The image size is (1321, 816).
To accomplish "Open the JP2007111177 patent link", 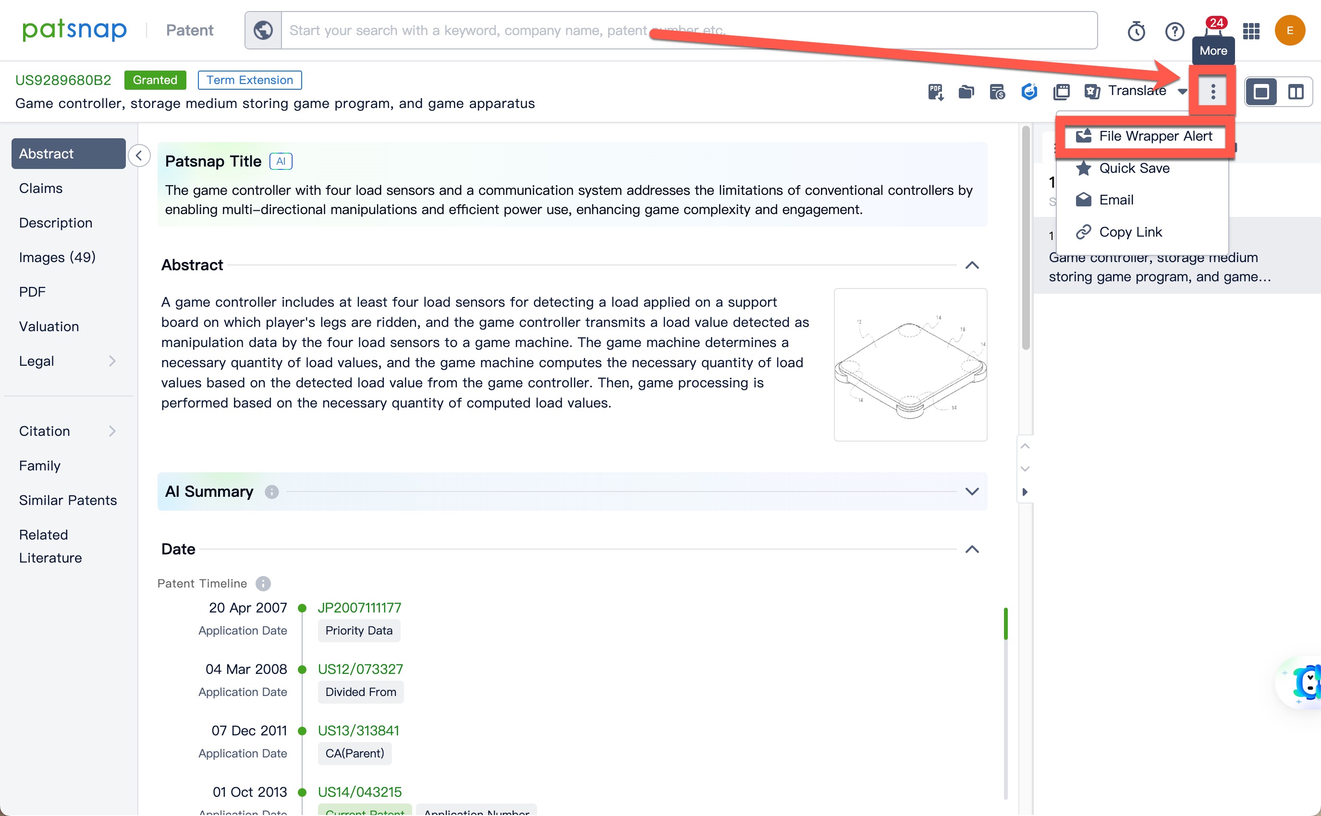I will click(359, 608).
